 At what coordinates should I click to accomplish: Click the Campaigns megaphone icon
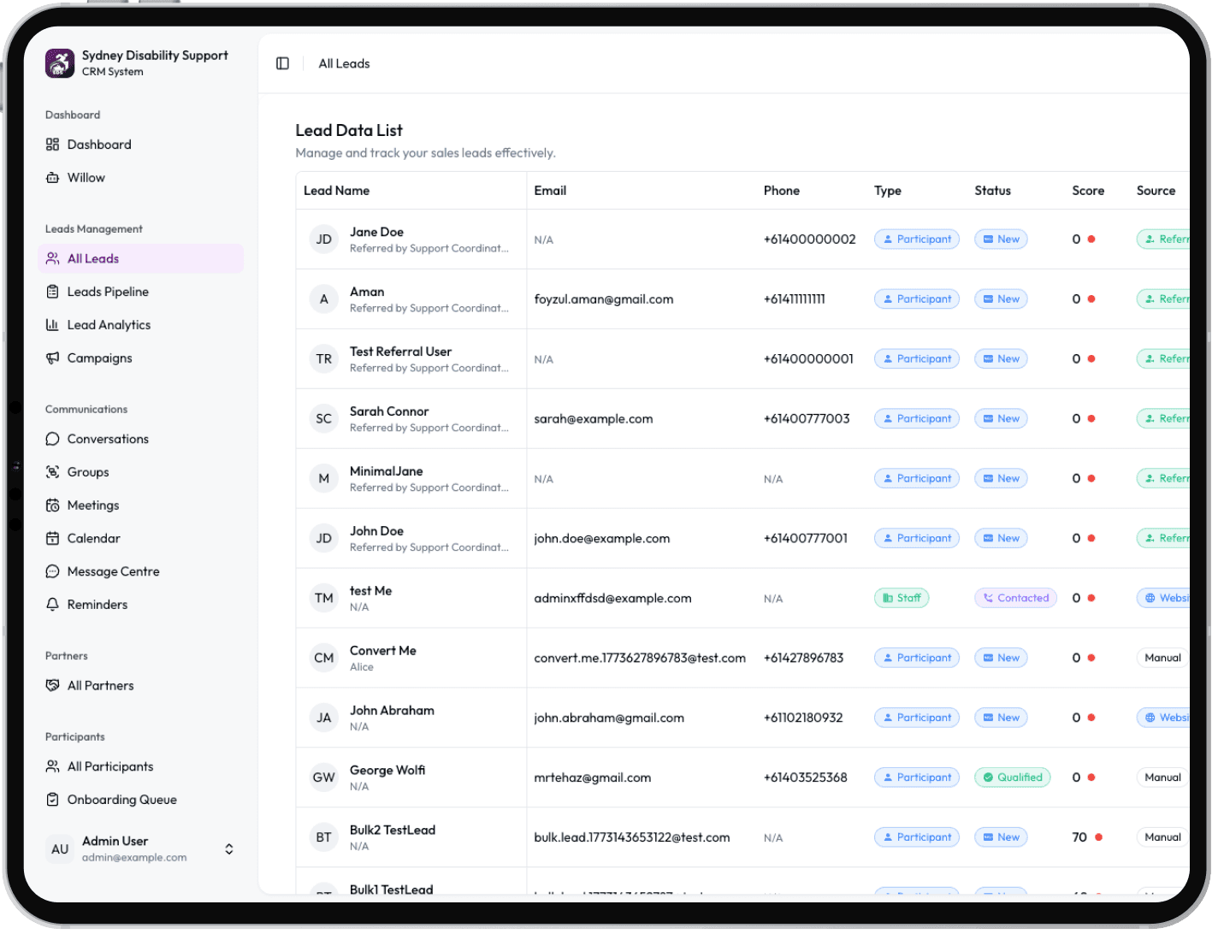pyautogui.click(x=52, y=358)
